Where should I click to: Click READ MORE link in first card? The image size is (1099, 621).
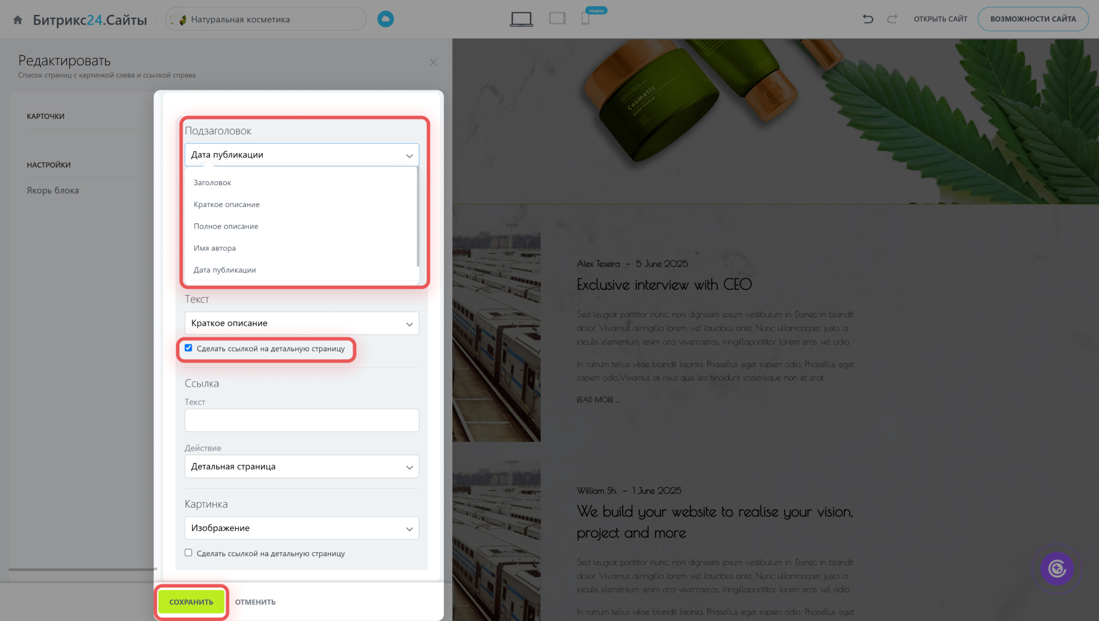598,400
